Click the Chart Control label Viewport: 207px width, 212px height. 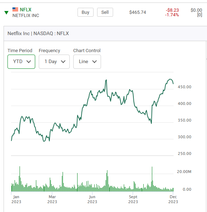click(87, 51)
